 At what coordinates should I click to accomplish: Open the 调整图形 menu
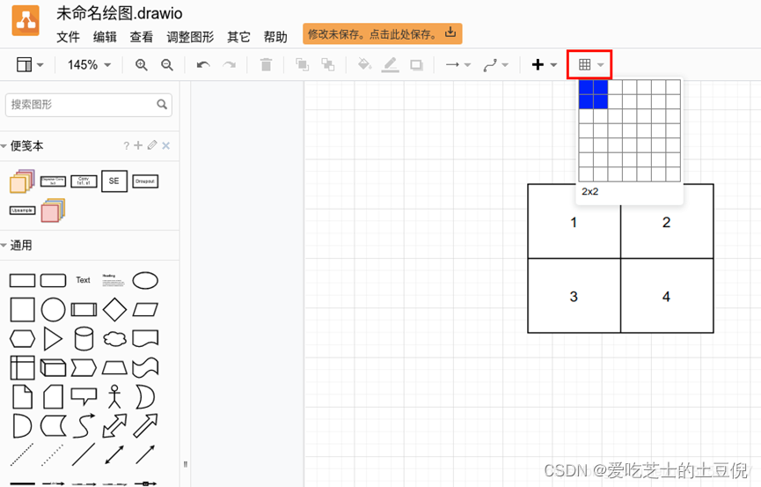(x=190, y=37)
